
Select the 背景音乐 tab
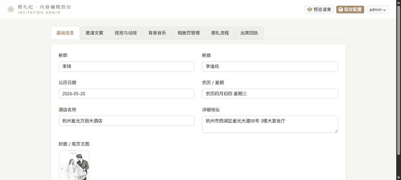(x=157, y=33)
